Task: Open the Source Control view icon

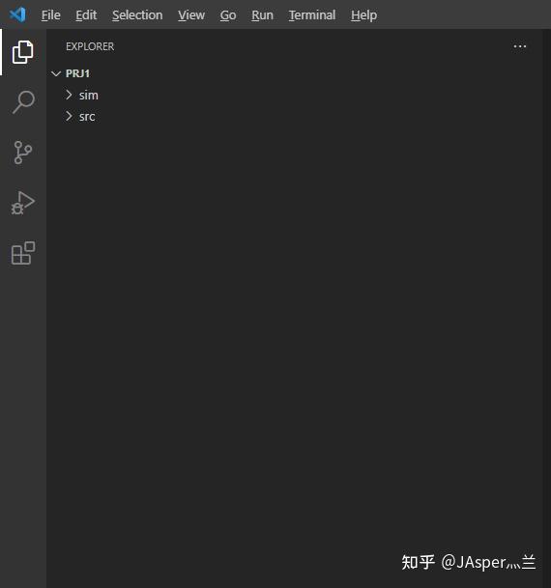Action: 23,153
